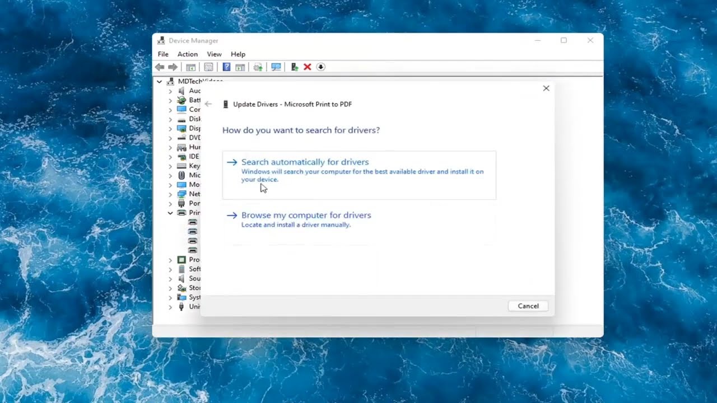Select the optical drive icon of the DVD row
Viewport: 717px width, 403px height.
[x=181, y=138]
